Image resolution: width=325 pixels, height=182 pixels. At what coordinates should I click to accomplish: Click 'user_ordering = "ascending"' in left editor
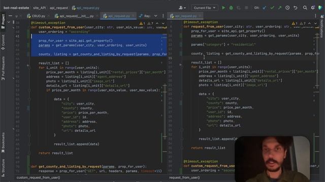point(64,32)
